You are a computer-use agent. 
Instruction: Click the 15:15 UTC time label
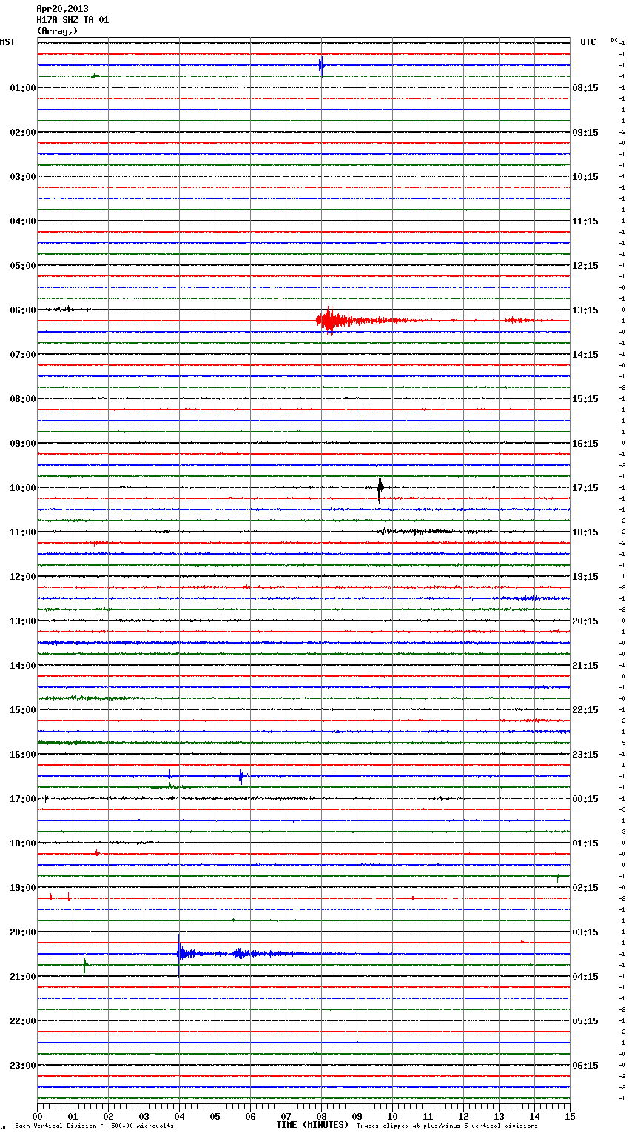pos(585,399)
